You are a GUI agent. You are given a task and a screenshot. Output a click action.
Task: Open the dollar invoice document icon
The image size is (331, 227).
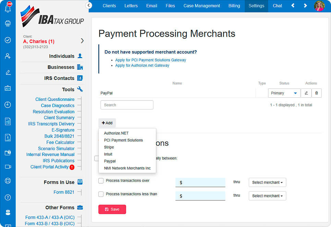pos(8,137)
